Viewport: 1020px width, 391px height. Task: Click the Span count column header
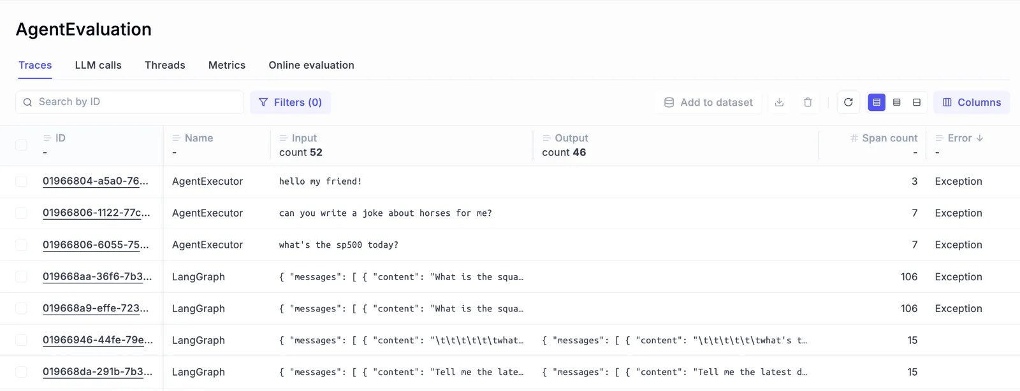[889, 138]
